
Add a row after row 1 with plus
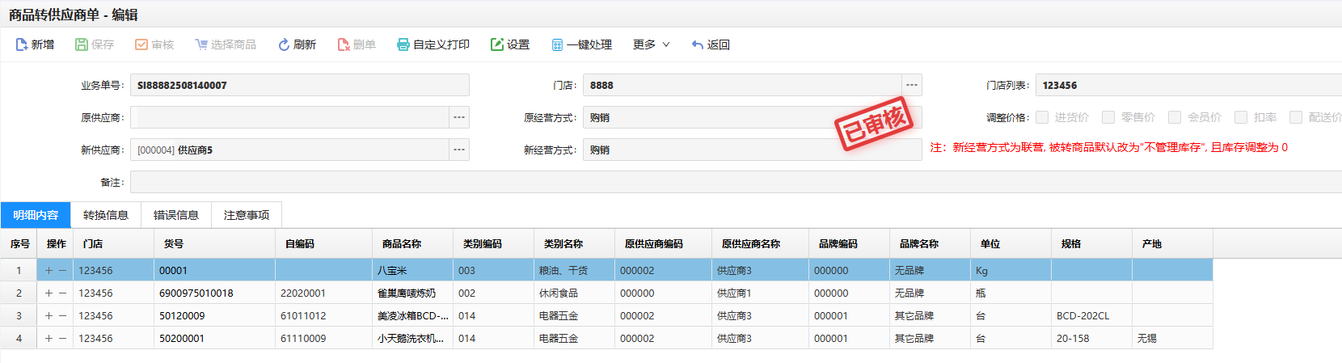coord(49,271)
